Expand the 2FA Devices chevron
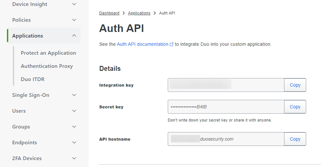The image size is (321, 167). coord(74,158)
